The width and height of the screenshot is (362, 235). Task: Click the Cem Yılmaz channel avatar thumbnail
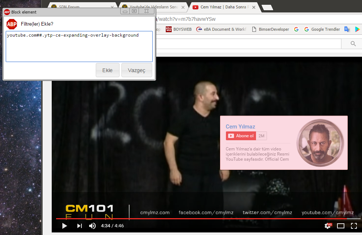[320, 143]
